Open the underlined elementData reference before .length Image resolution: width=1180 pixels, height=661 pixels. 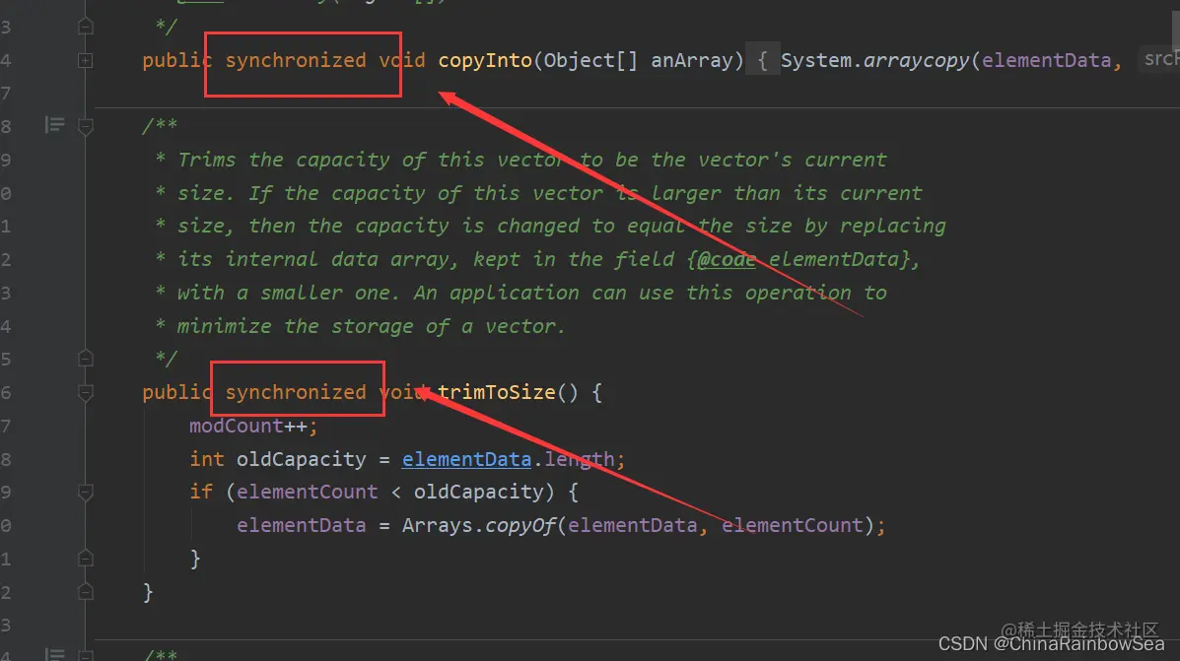[466, 459]
